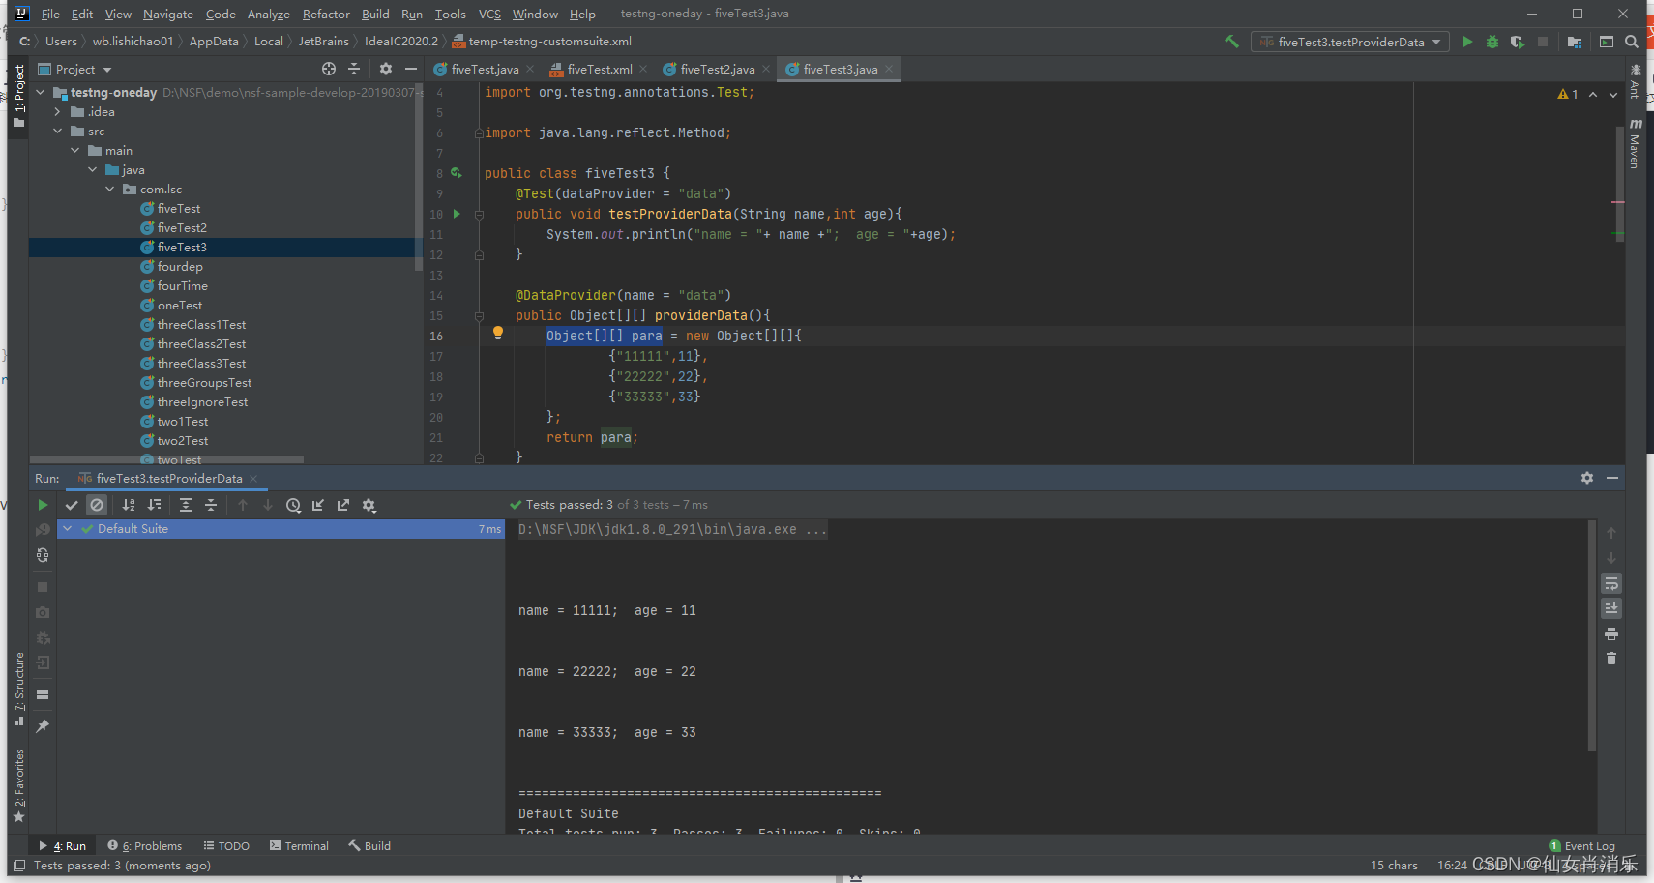This screenshot has width=1654, height=883.
Task: Switch to fiveTest.java tab
Action: [x=485, y=69]
